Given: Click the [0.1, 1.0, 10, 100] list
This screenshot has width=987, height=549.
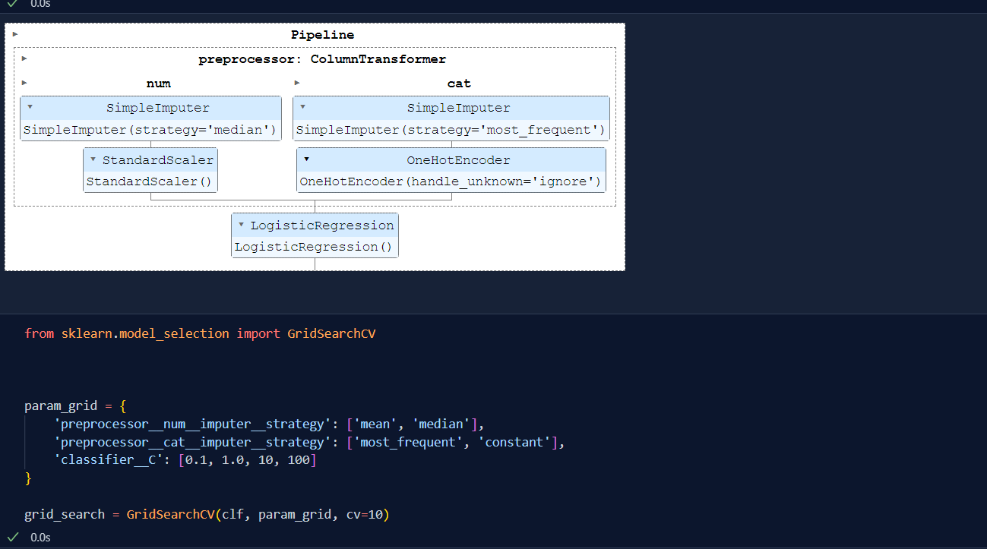Looking at the screenshot, I should point(248,460).
